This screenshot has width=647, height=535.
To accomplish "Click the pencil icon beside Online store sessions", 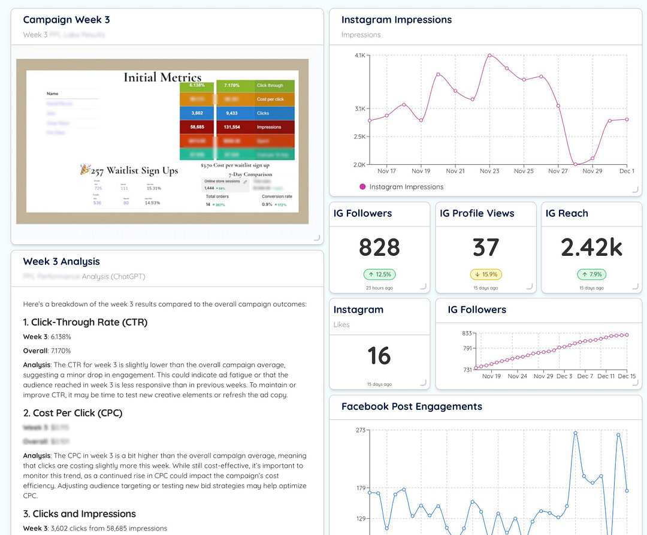I will coord(245,181).
